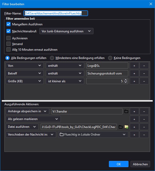This screenshot has width=155, height=171.
Task: Open the Betreff field dropdown
Action: click(25, 73)
